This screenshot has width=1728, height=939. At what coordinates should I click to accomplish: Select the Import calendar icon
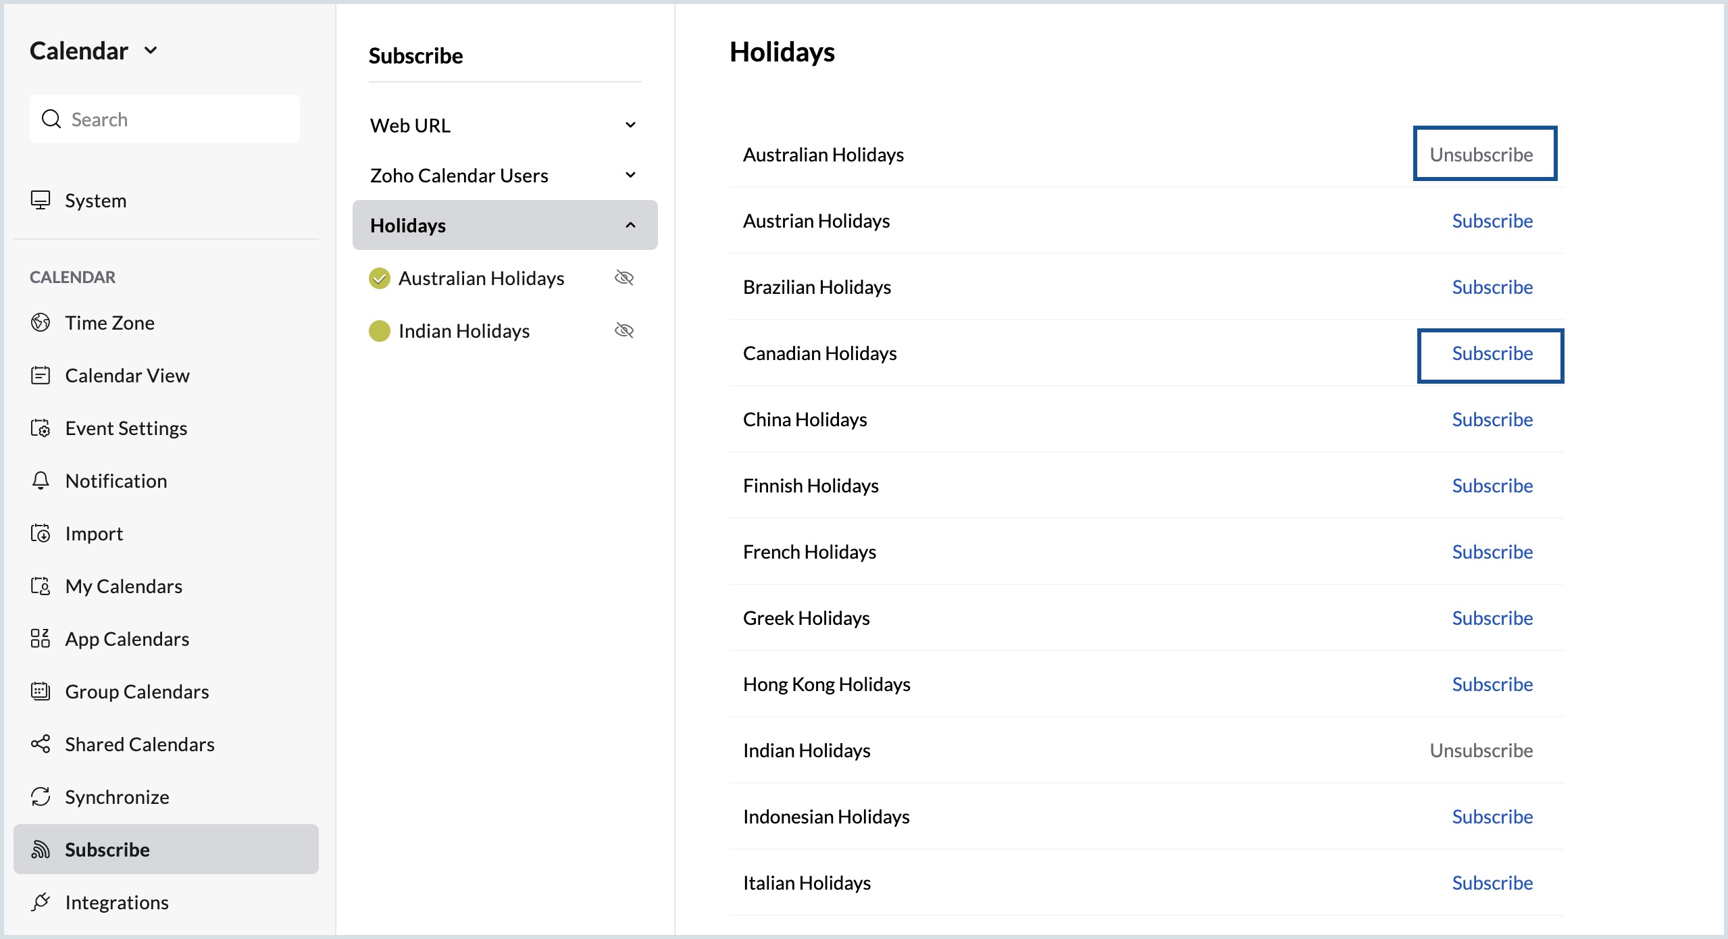click(x=41, y=533)
